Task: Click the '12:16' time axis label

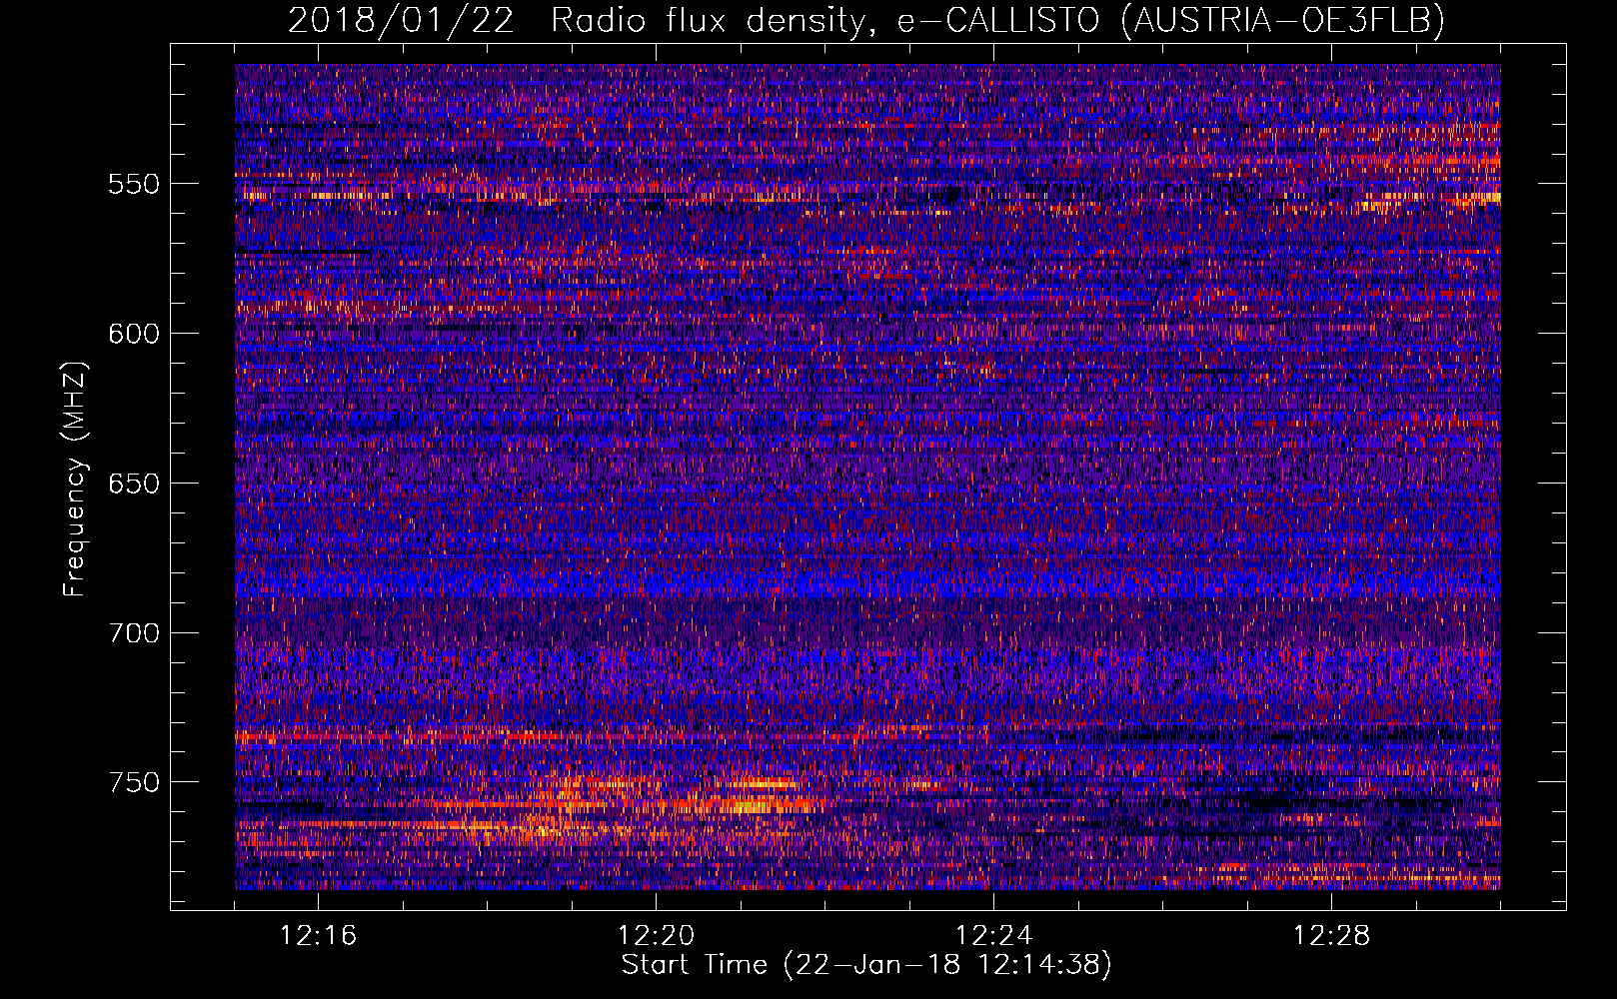Action: (318, 936)
